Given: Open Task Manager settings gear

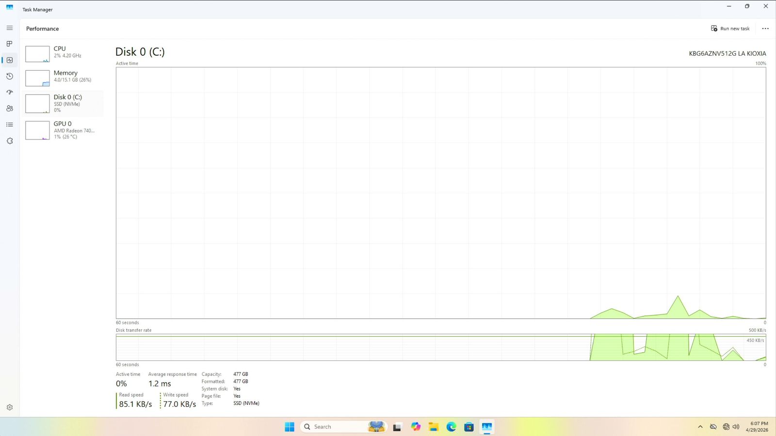Looking at the screenshot, I should 10,407.
